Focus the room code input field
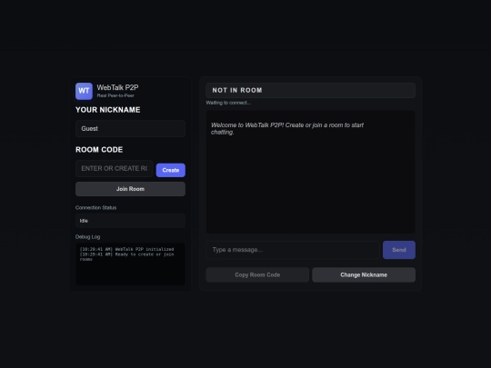 click(x=115, y=169)
